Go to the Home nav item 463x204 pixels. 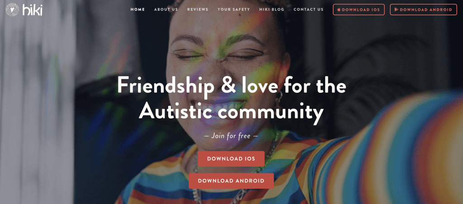(x=137, y=9)
